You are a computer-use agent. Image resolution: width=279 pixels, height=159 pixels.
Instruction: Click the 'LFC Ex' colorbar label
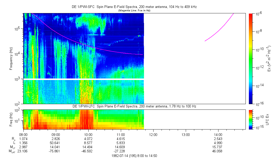pos(268,119)
